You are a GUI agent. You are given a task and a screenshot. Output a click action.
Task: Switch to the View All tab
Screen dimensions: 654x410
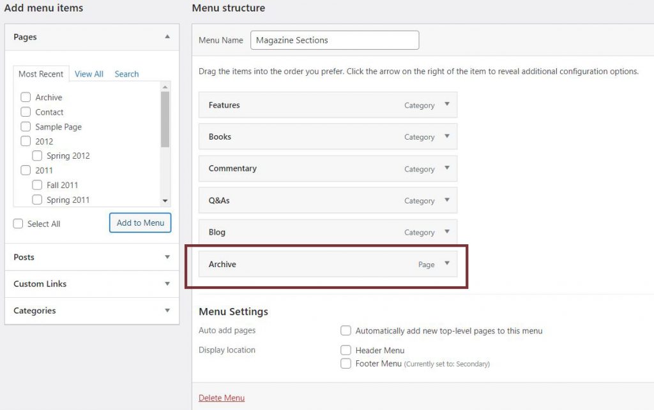point(89,74)
